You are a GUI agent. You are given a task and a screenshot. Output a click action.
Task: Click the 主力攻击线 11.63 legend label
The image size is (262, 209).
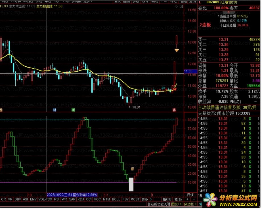point(22,6)
